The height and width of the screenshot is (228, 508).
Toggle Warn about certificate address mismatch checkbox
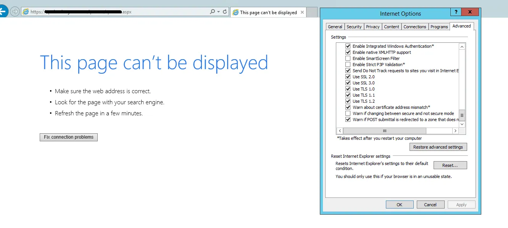tap(348, 107)
